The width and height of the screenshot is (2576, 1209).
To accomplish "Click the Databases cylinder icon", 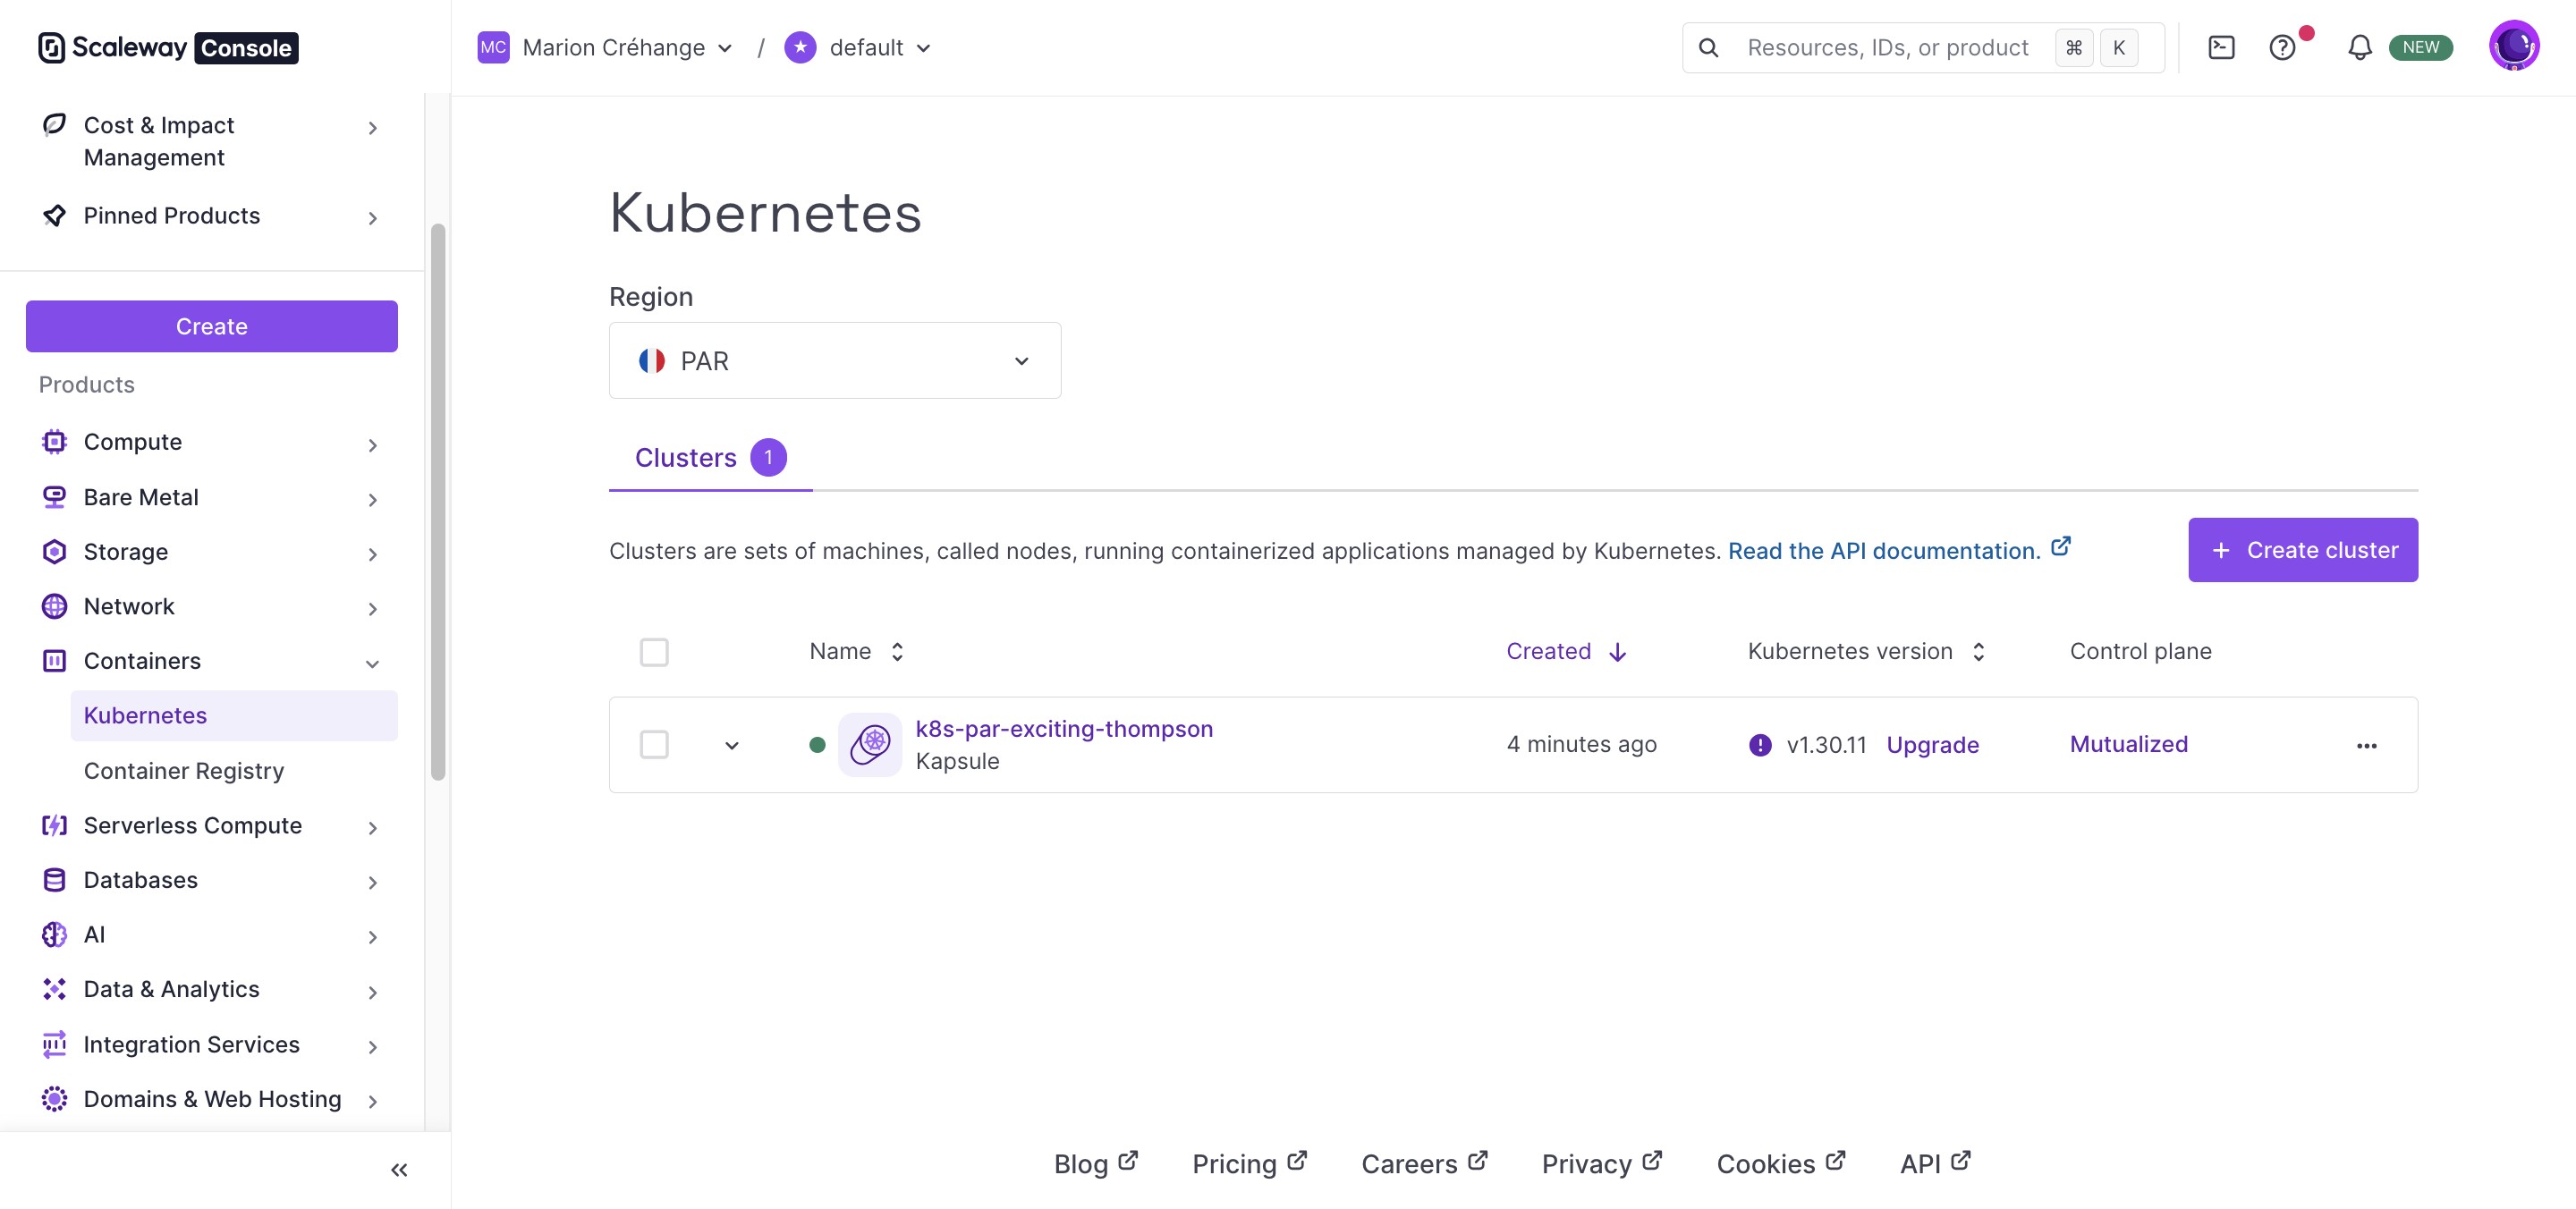I will click(x=54, y=880).
